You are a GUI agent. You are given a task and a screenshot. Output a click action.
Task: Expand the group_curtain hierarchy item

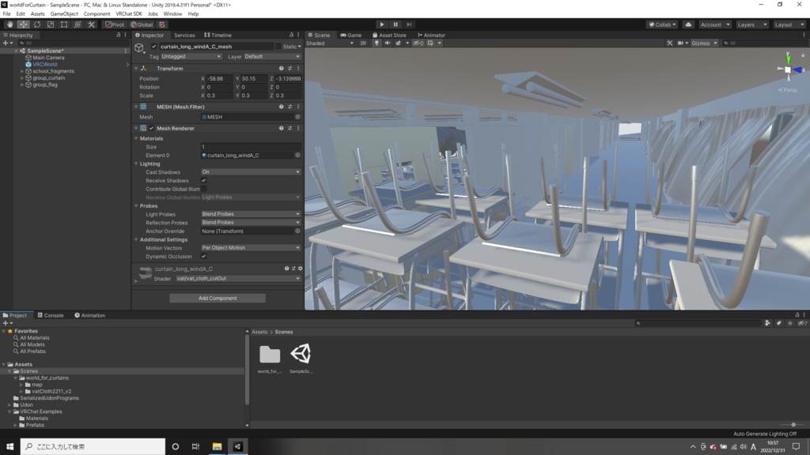coord(22,78)
